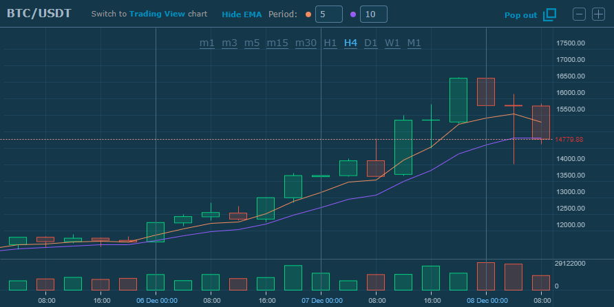
Task: Click the Pop out link text
Action: [521, 15]
